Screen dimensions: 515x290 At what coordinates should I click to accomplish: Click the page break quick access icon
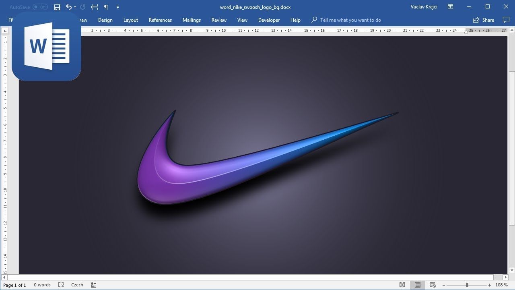click(95, 7)
